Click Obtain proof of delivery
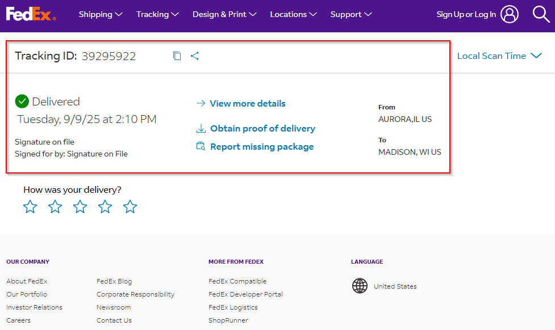555x330 pixels. 262,128
